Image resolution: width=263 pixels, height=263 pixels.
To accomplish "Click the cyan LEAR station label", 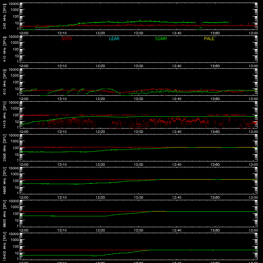I will (114, 38).
